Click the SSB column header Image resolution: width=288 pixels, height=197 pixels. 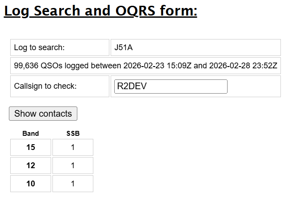(x=73, y=133)
